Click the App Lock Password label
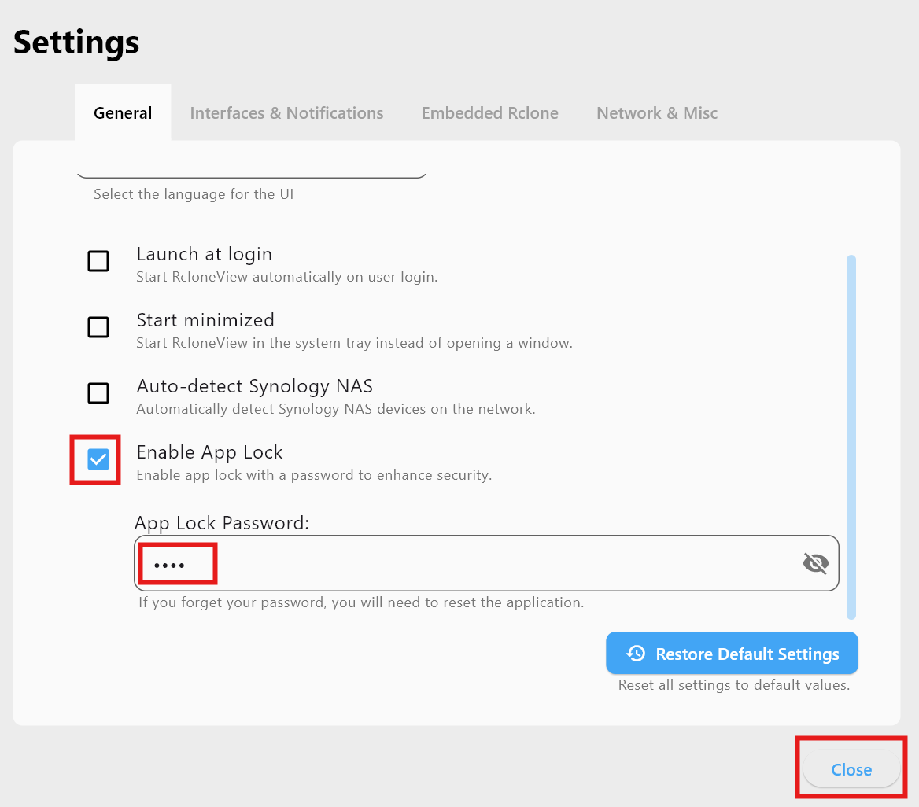This screenshot has width=919, height=807. pos(222,522)
